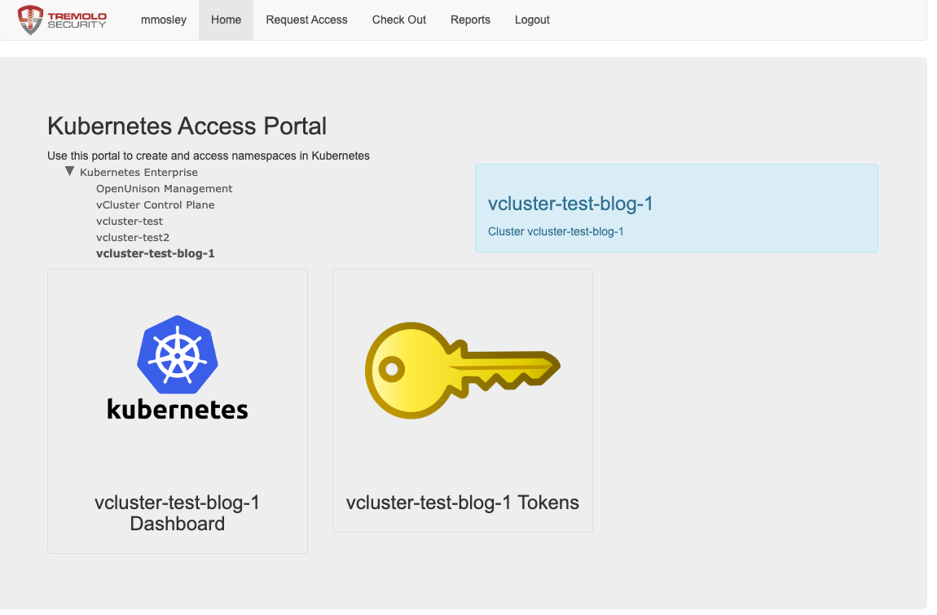937x615 pixels.
Task: Open the vcluster-test-blog-1 Tokens label
Action: [462, 503]
